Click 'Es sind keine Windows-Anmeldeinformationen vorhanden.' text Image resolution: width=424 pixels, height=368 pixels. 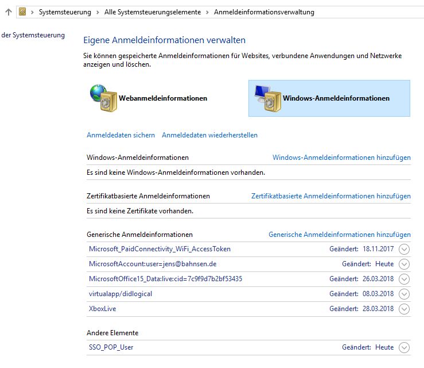coord(176,172)
